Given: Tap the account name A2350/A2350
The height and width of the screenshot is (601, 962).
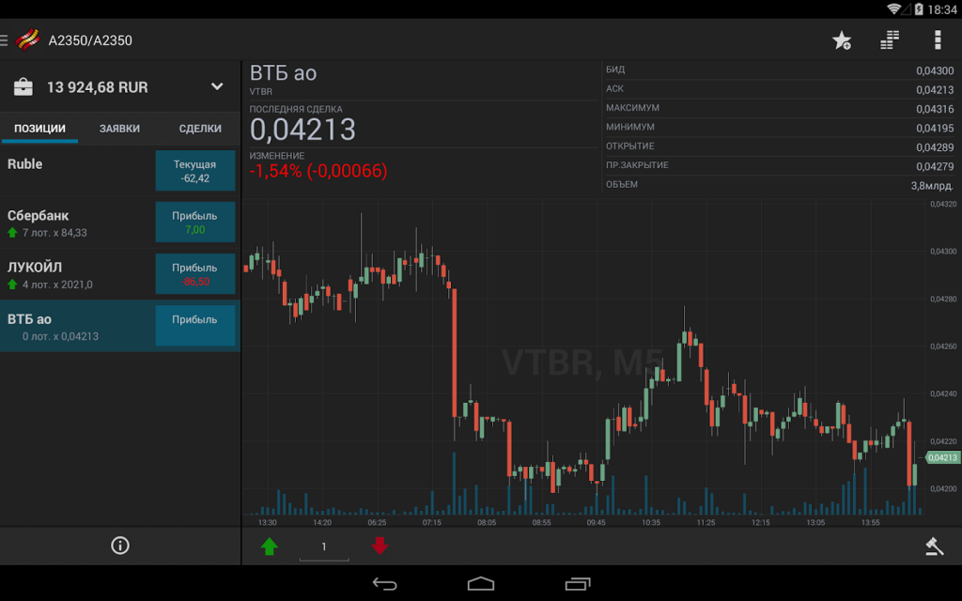Looking at the screenshot, I should point(90,40).
